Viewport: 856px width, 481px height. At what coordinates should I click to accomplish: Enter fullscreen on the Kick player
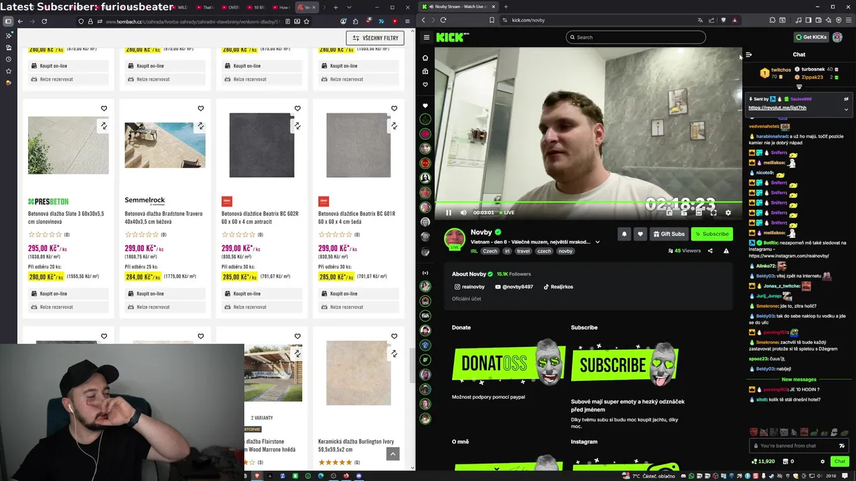[x=714, y=212]
